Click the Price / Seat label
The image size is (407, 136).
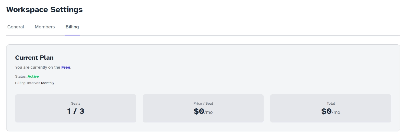tap(203, 104)
